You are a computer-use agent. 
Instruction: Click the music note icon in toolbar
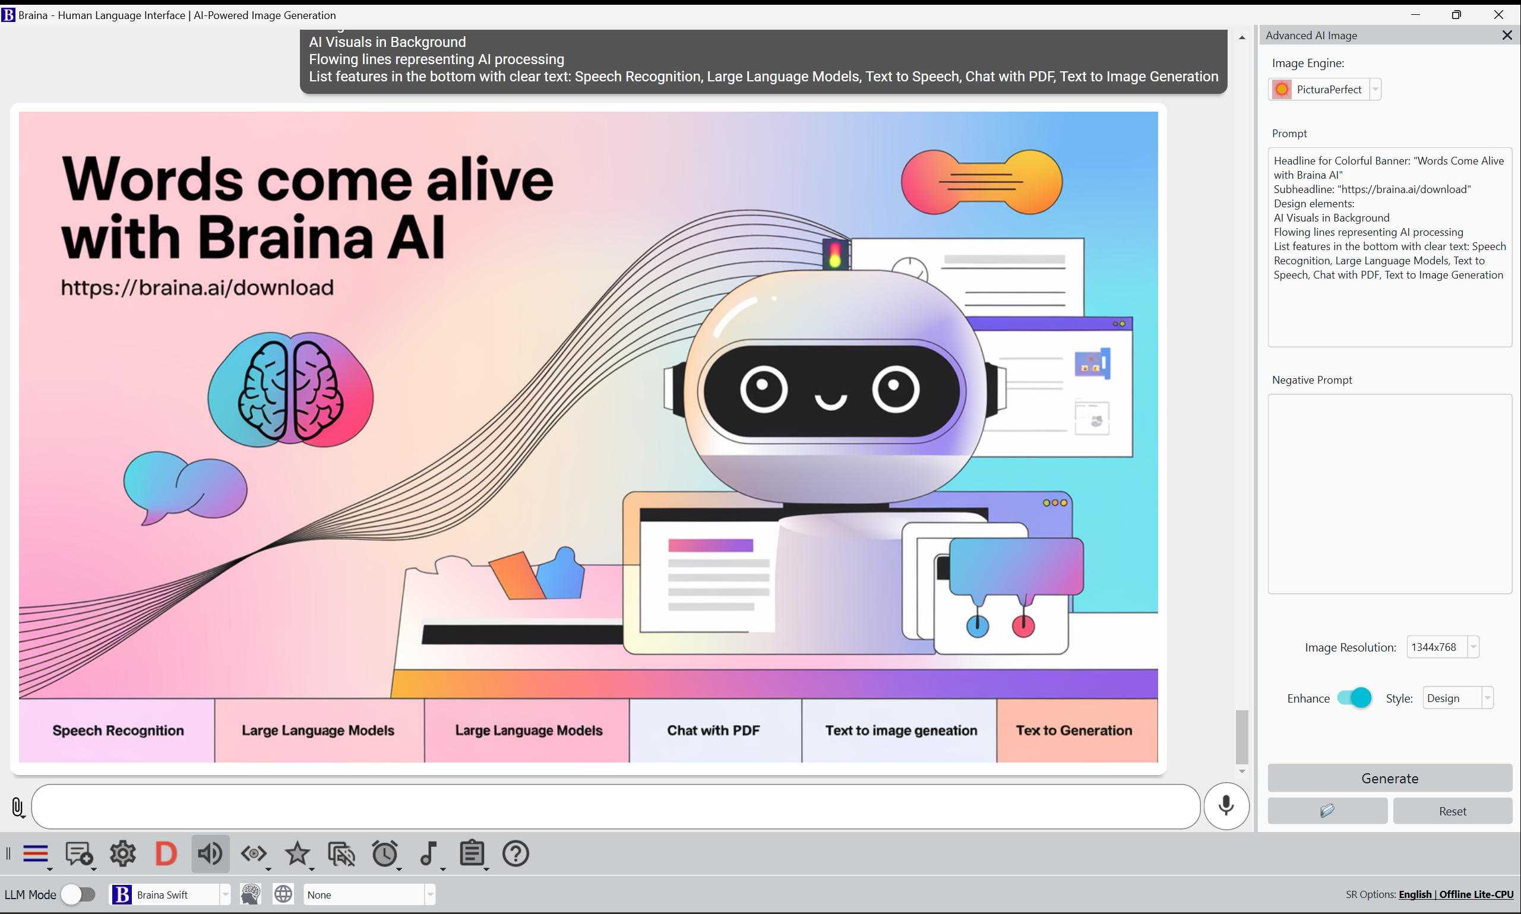(x=429, y=854)
